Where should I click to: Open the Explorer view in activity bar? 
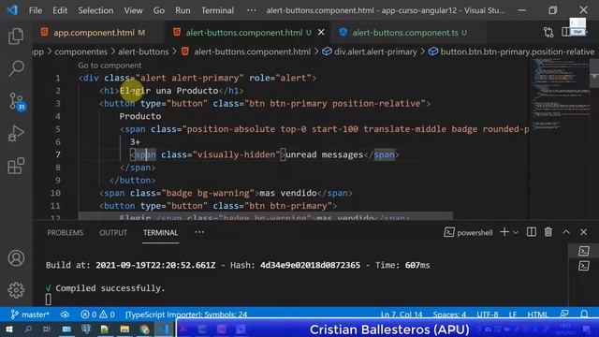tap(16, 37)
